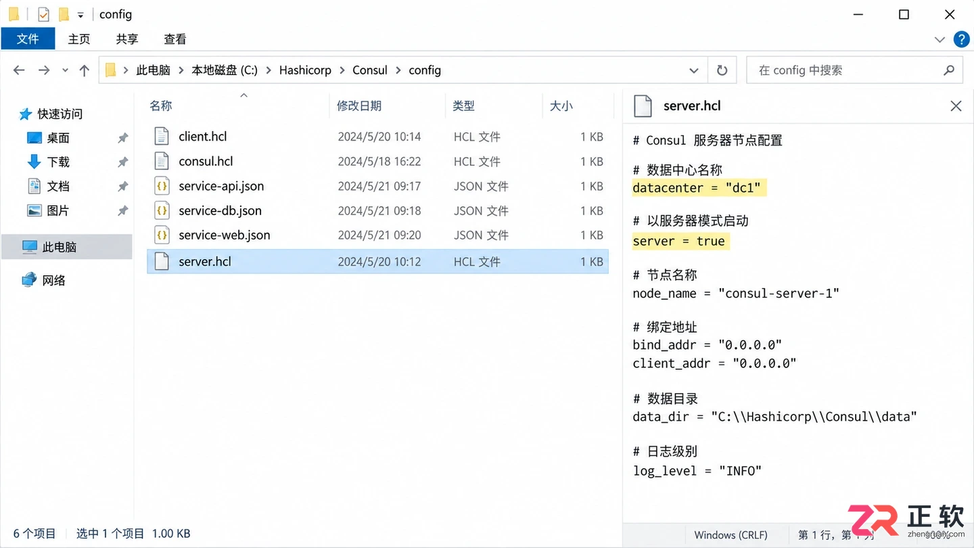Click the service-db.json file icon
Viewport: 974px width, 548px height.
tap(162, 210)
